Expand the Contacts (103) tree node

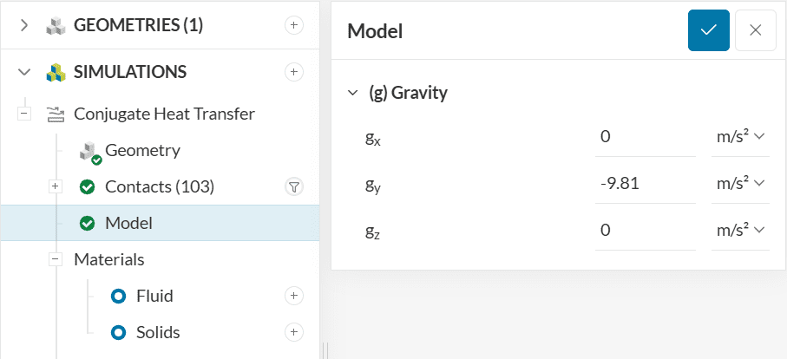[56, 186]
